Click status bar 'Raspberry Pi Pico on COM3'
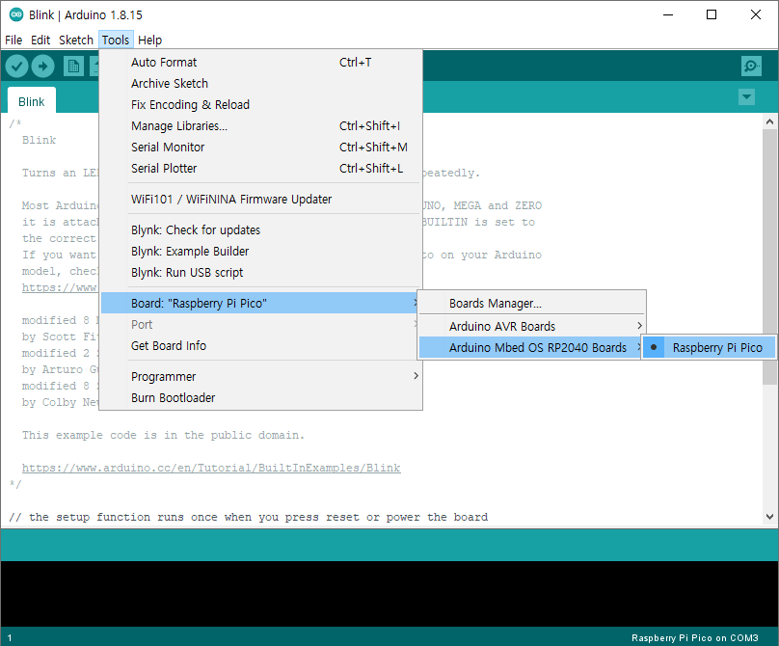This screenshot has width=779, height=646. pos(694,637)
